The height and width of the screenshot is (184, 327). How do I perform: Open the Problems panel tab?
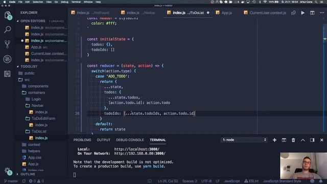pos(82,140)
